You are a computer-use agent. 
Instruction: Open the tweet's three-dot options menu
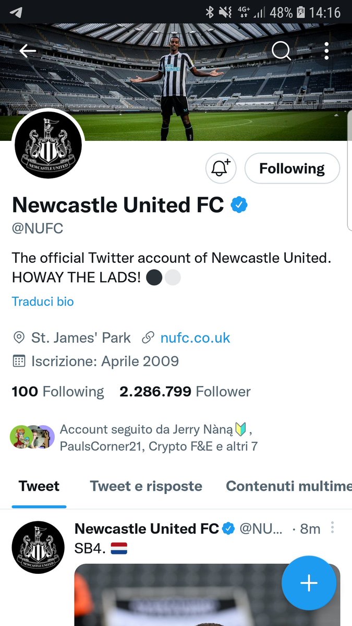click(332, 528)
